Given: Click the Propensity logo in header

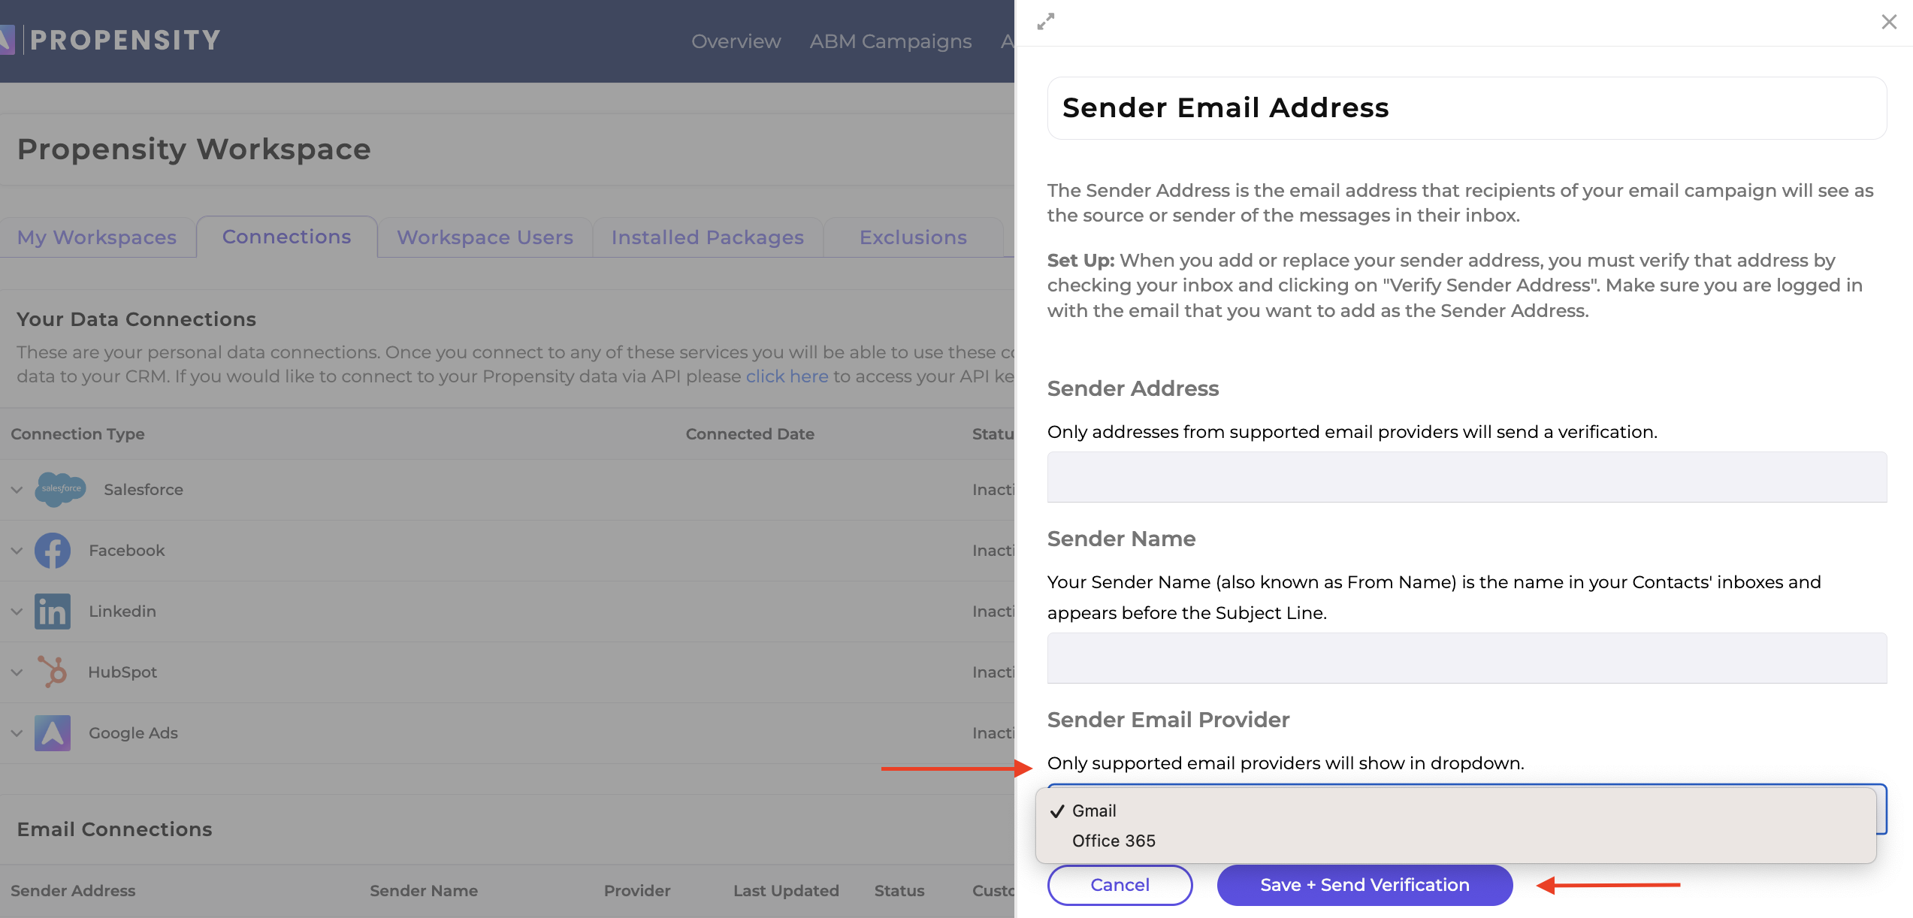Looking at the screenshot, I should pyautogui.click(x=111, y=40).
